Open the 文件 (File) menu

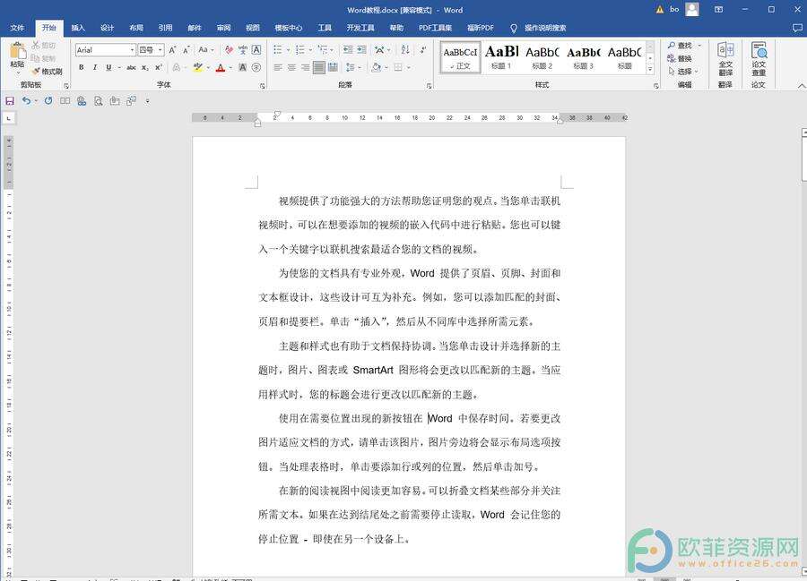click(x=17, y=28)
